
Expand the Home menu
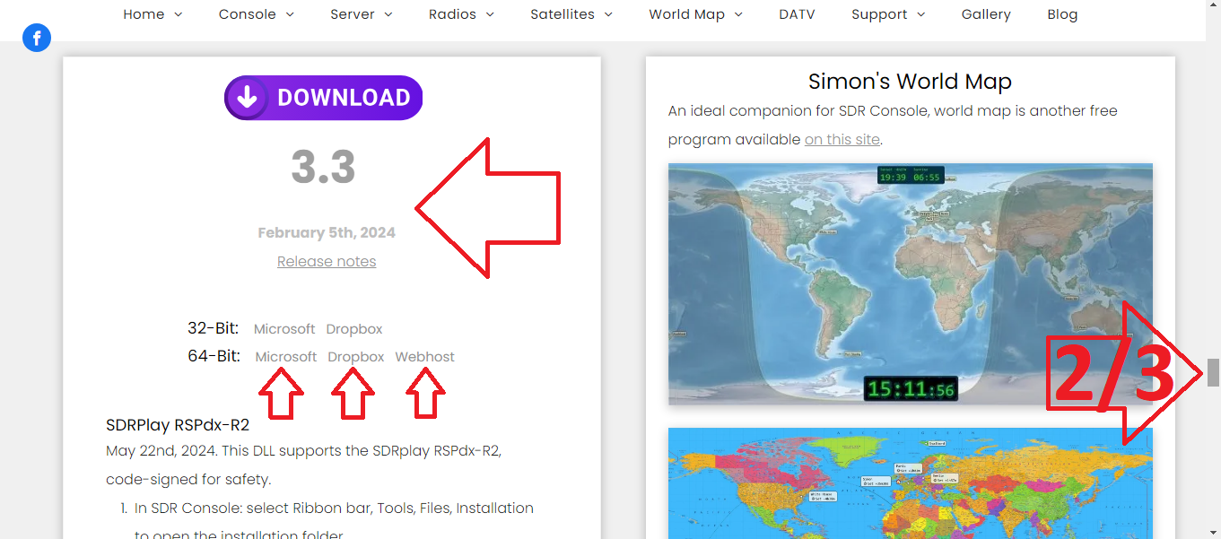(x=153, y=14)
